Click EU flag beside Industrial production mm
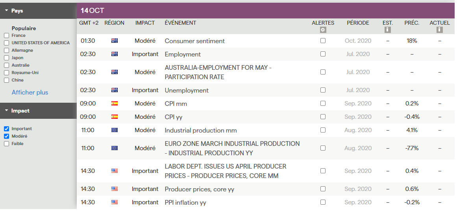Screen dimensions: 457x218 [115, 130]
